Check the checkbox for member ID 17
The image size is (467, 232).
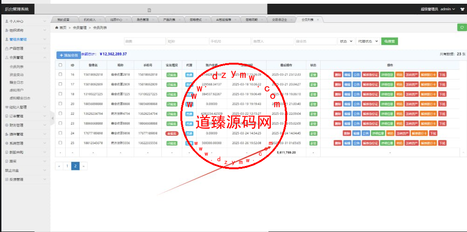pos(61,84)
